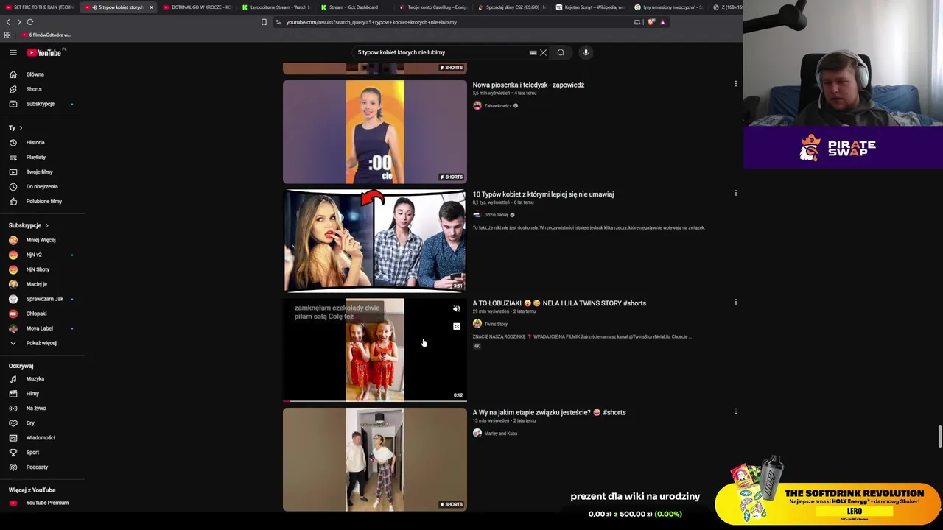Switch to SET FIRE TO THE RAIN tab

click(40, 7)
